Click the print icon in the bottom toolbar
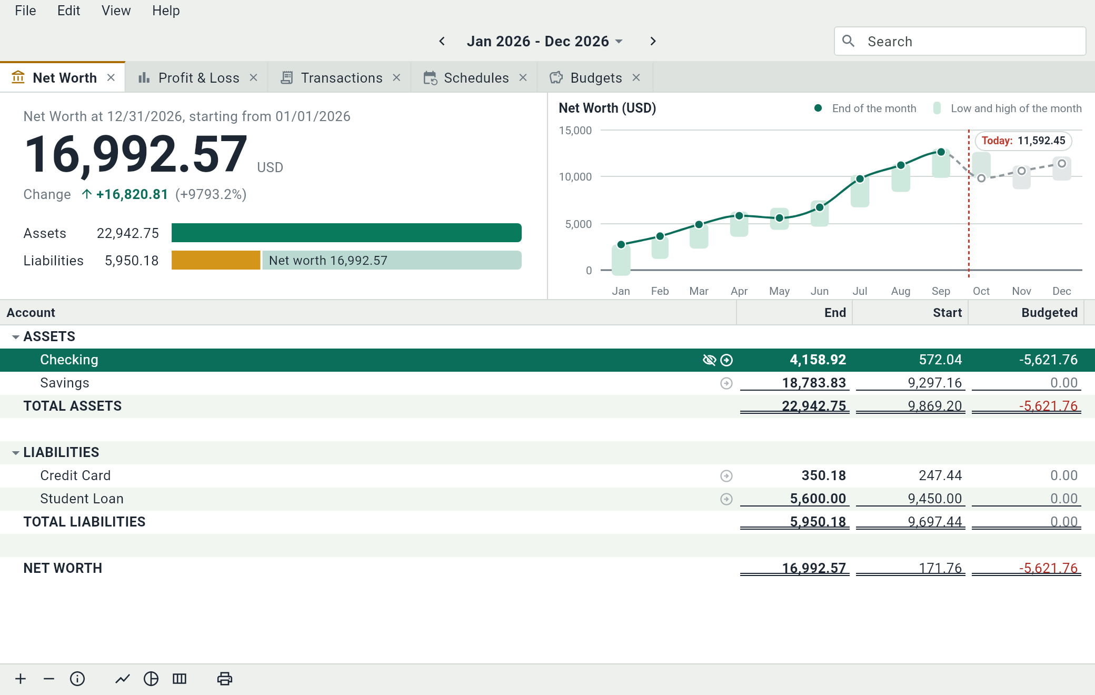1095x695 pixels. 225,679
